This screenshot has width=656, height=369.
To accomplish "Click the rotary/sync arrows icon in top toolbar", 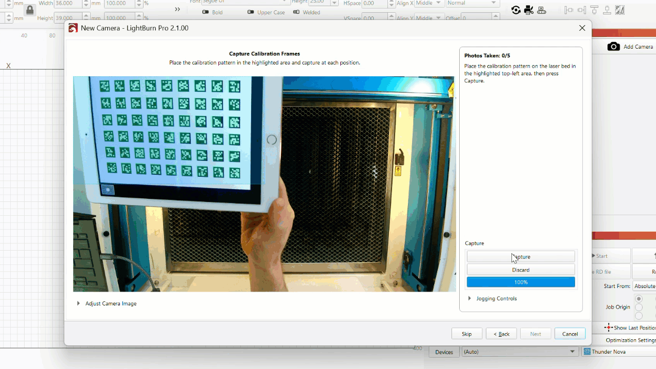I will tap(516, 10).
